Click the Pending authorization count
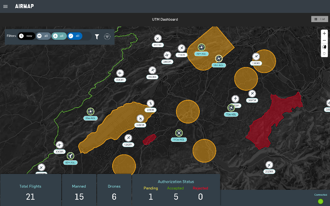 tap(151, 197)
